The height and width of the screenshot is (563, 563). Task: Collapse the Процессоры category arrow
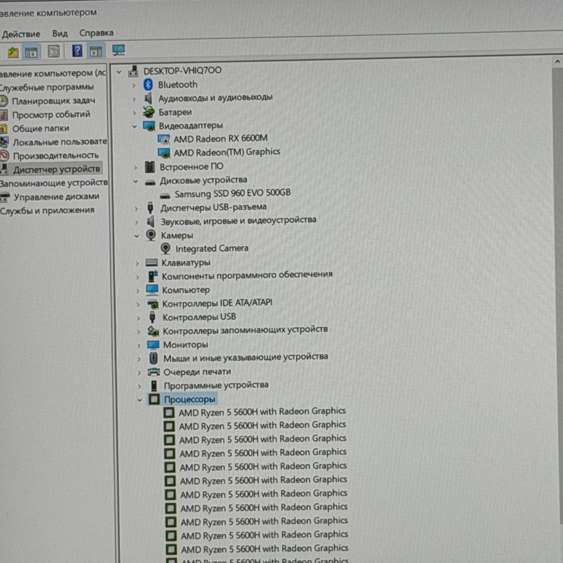(140, 400)
